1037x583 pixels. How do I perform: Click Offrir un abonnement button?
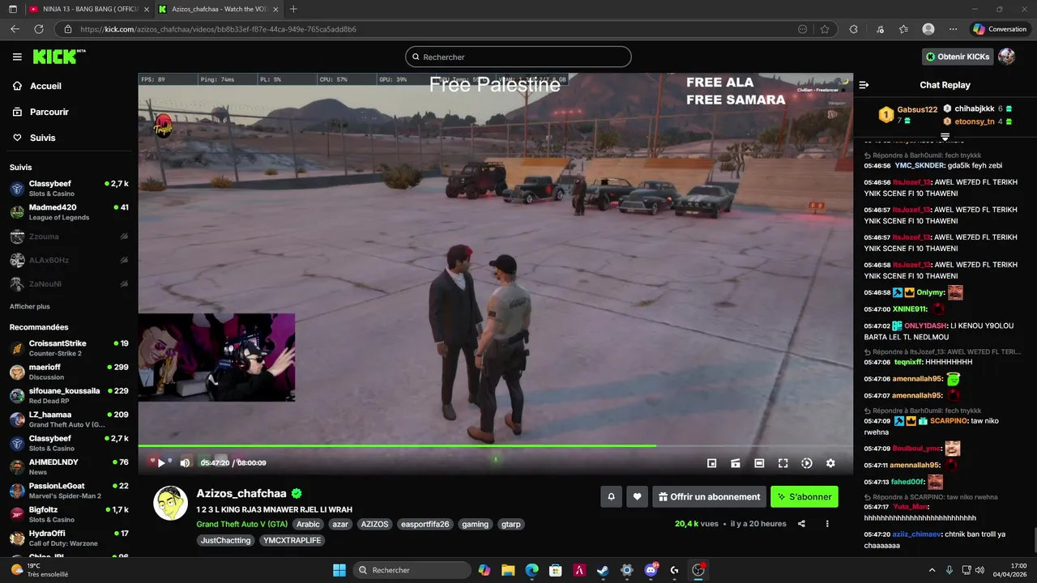710,497
